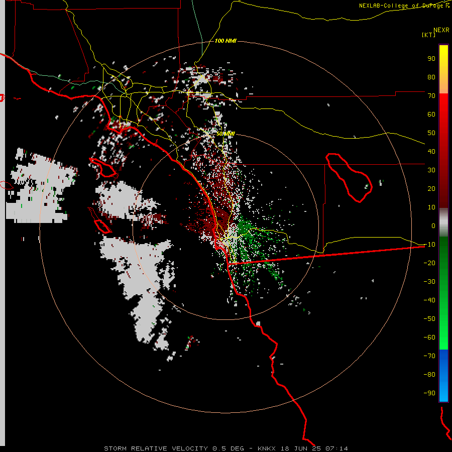Click the "-40" value on velocity scale

point(429,300)
